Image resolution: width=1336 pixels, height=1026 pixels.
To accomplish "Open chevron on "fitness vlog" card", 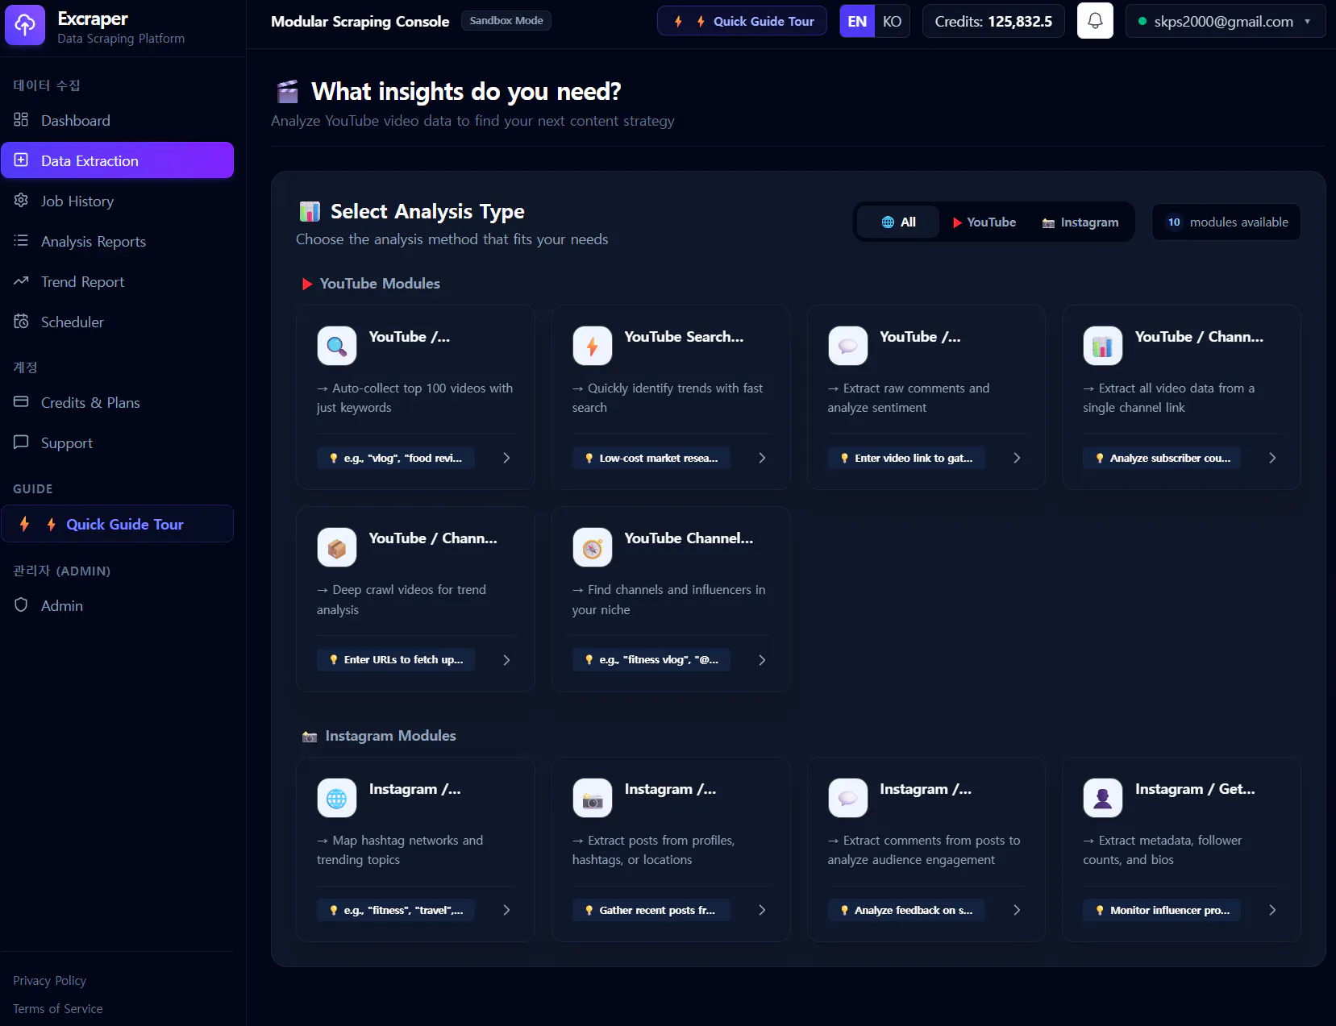I will (x=762, y=660).
